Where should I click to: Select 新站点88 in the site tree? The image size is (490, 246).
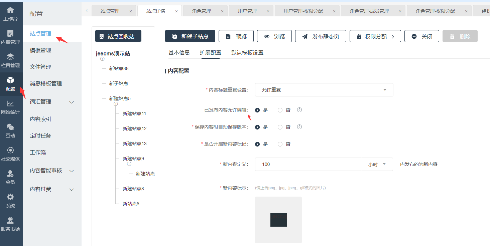119,68
